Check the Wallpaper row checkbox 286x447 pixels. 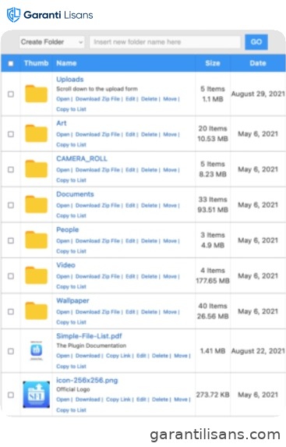11,311
